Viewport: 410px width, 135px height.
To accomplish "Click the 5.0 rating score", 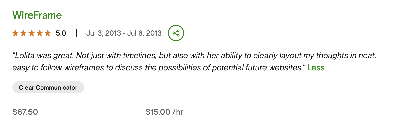I will [61, 33].
